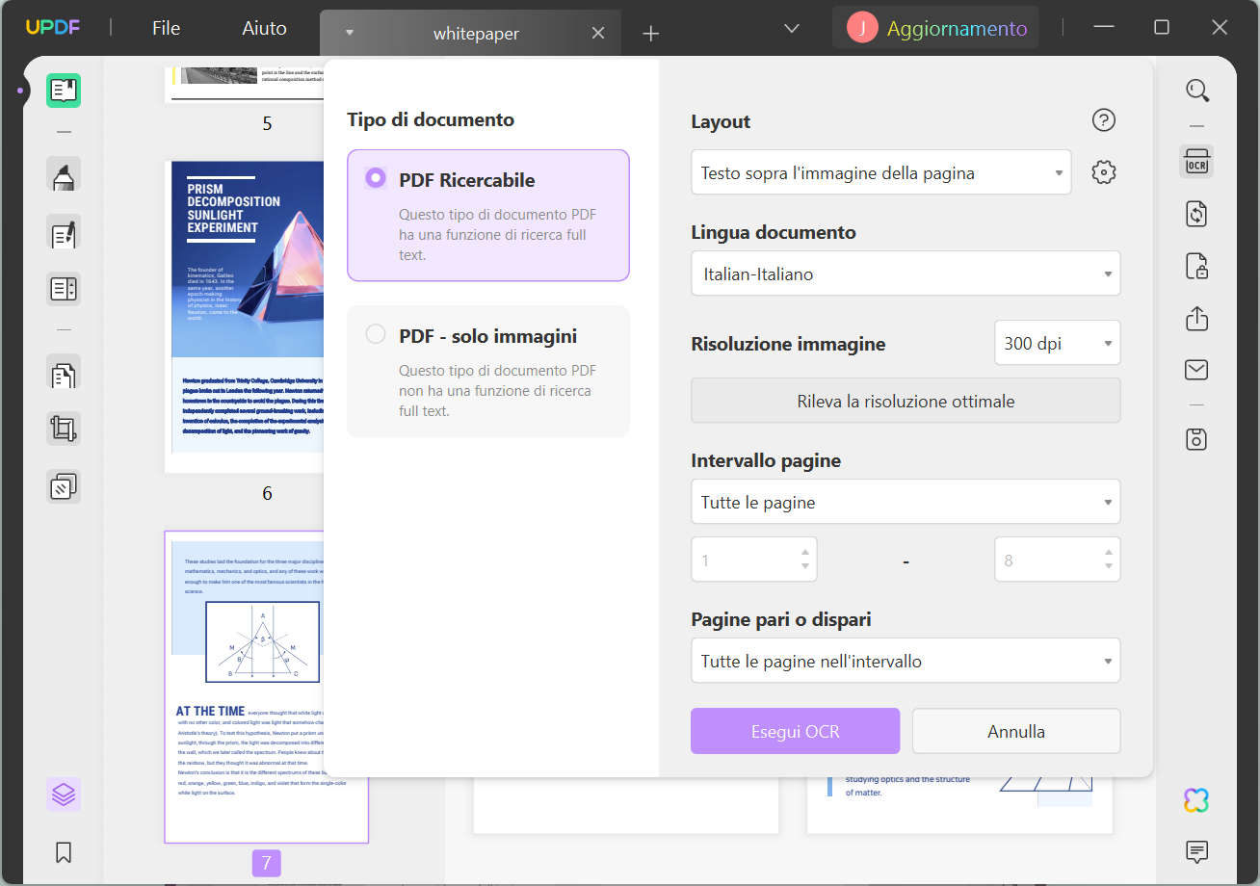Screen dimensions: 1260x886
Task: Open the Protect PDF tool
Action: (x=1196, y=267)
